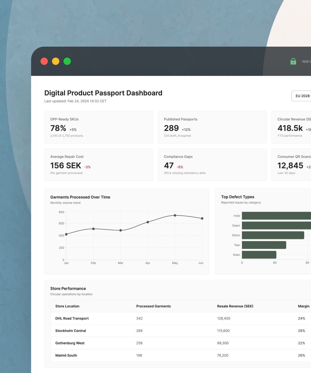Click the green padlock icon in address bar
The width and height of the screenshot is (311, 373).
pyautogui.click(x=293, y=61)
